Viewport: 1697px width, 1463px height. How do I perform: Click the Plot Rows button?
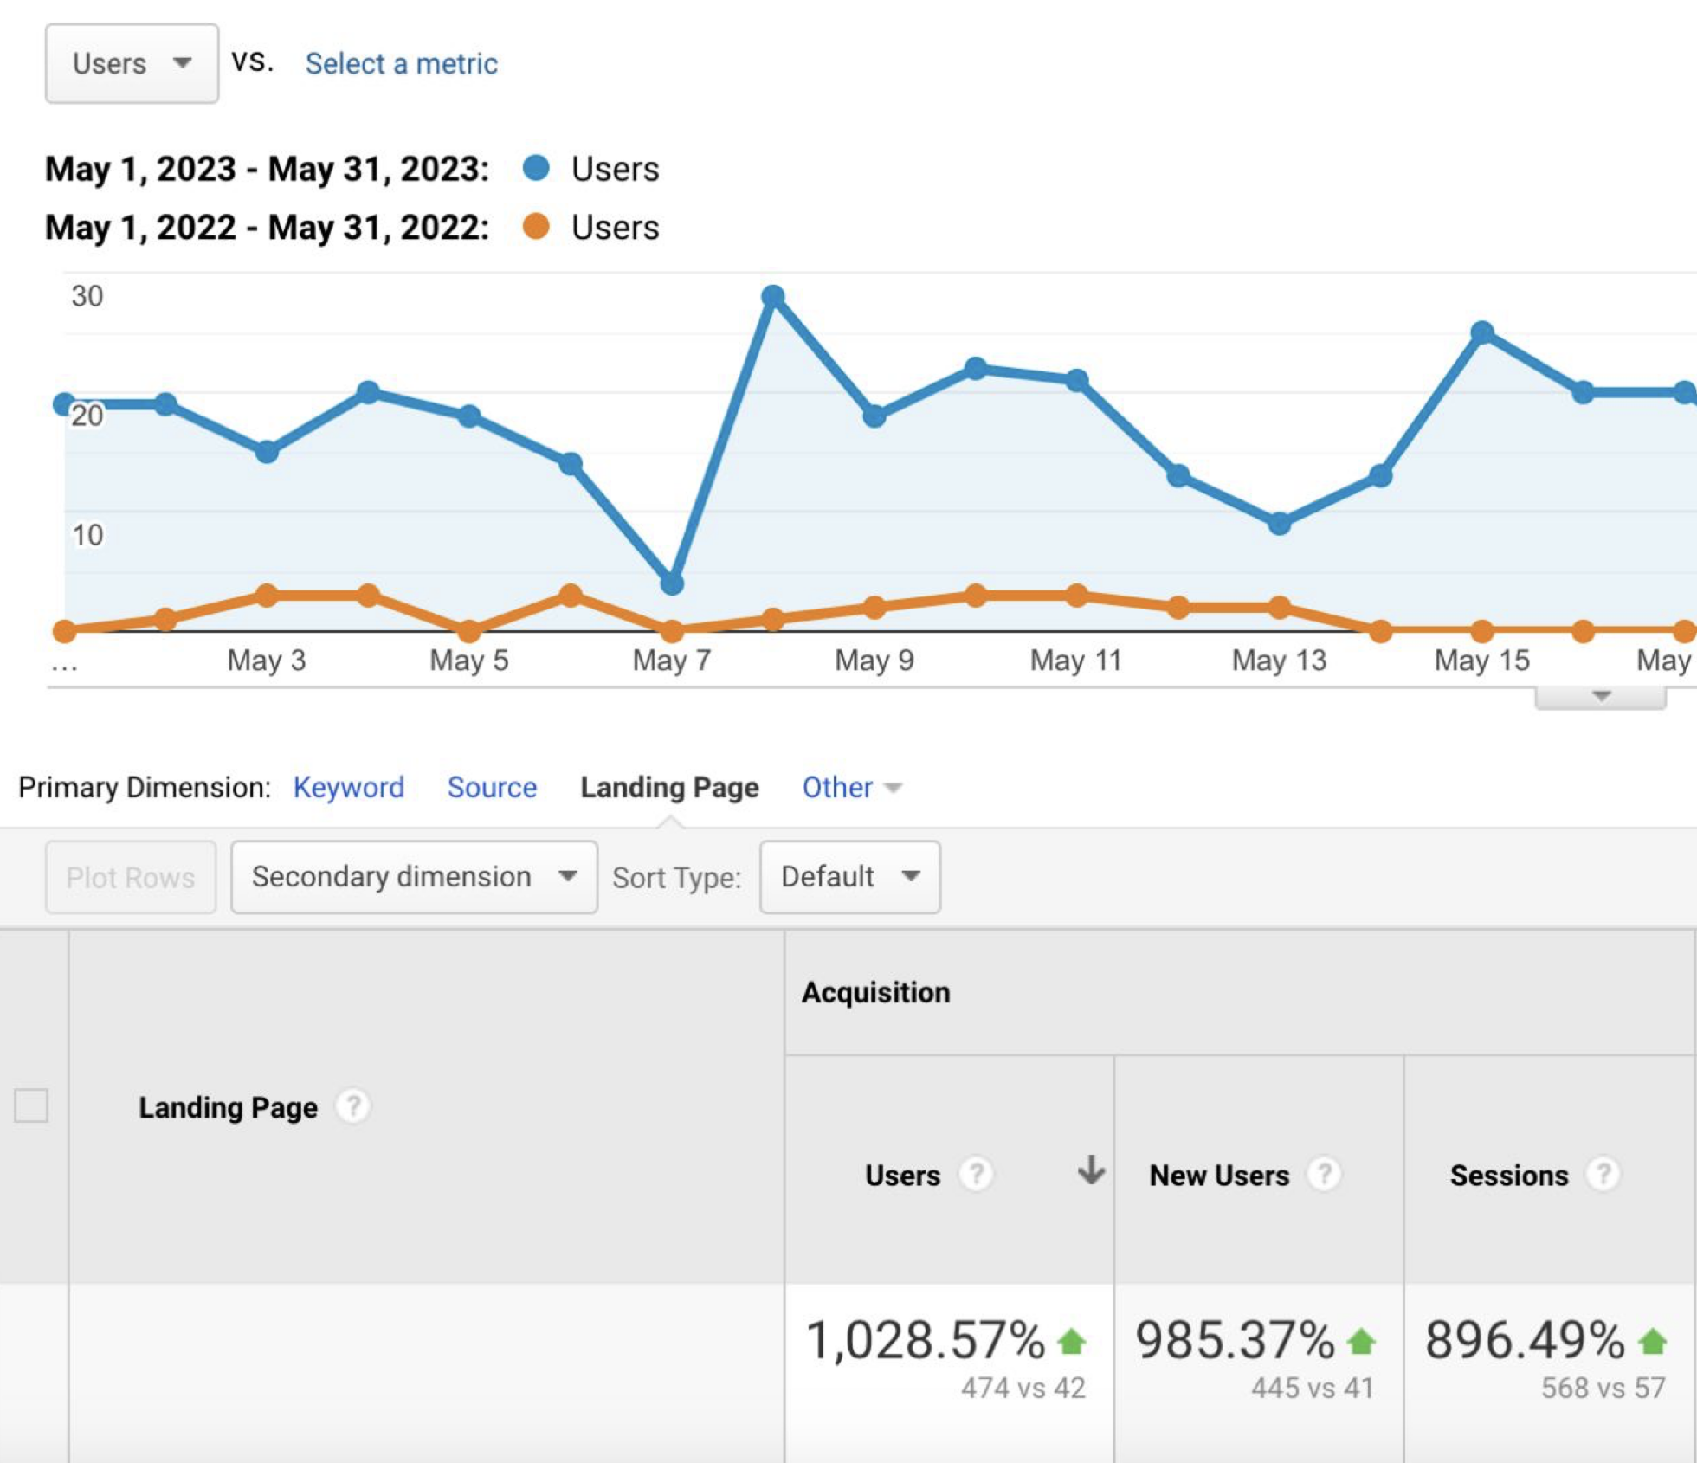coord(131,877)
